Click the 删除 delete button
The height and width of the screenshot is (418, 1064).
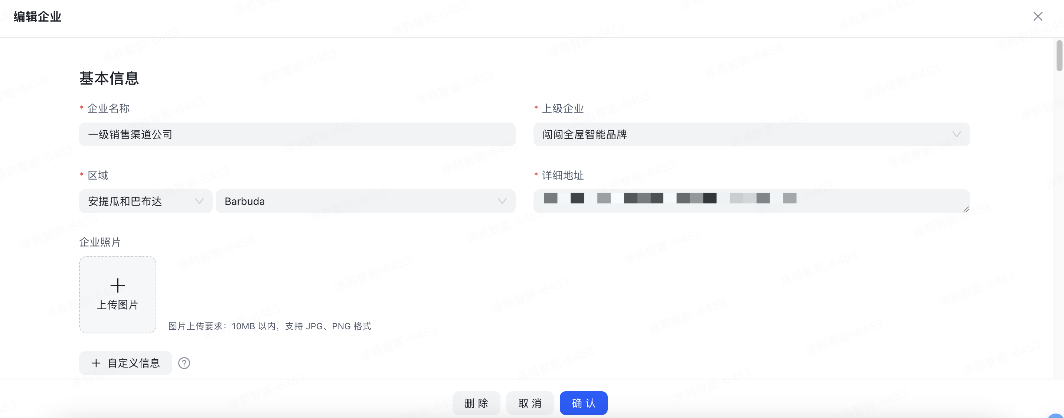[476, 403]
